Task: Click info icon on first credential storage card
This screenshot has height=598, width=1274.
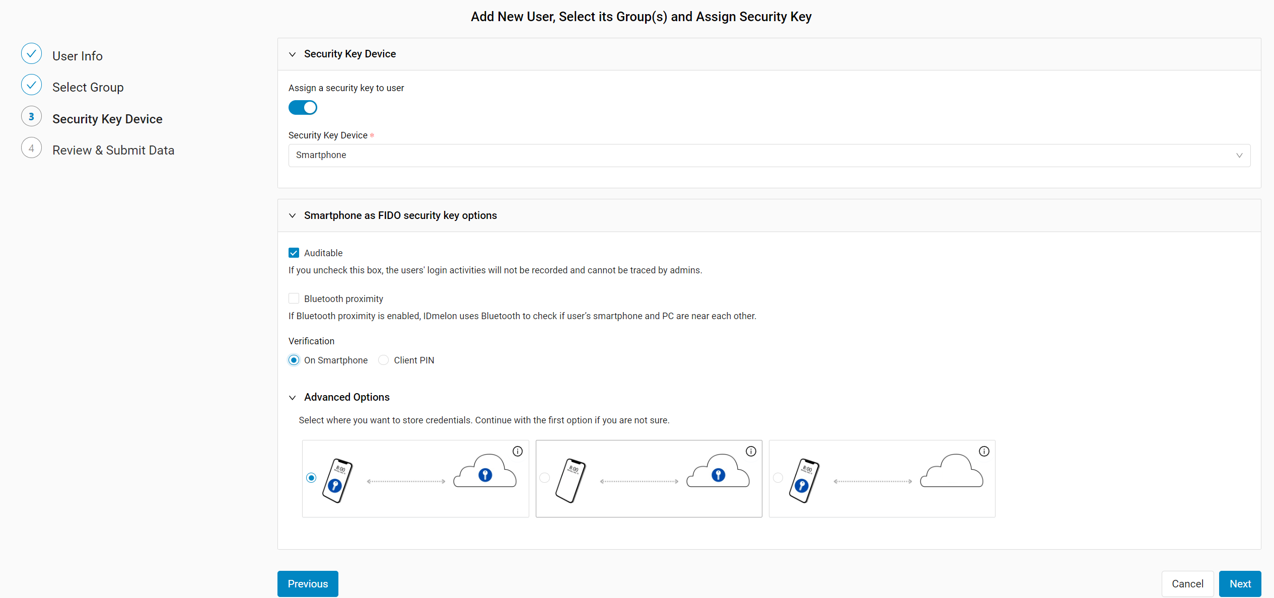Action: click(x=517, y=451)
